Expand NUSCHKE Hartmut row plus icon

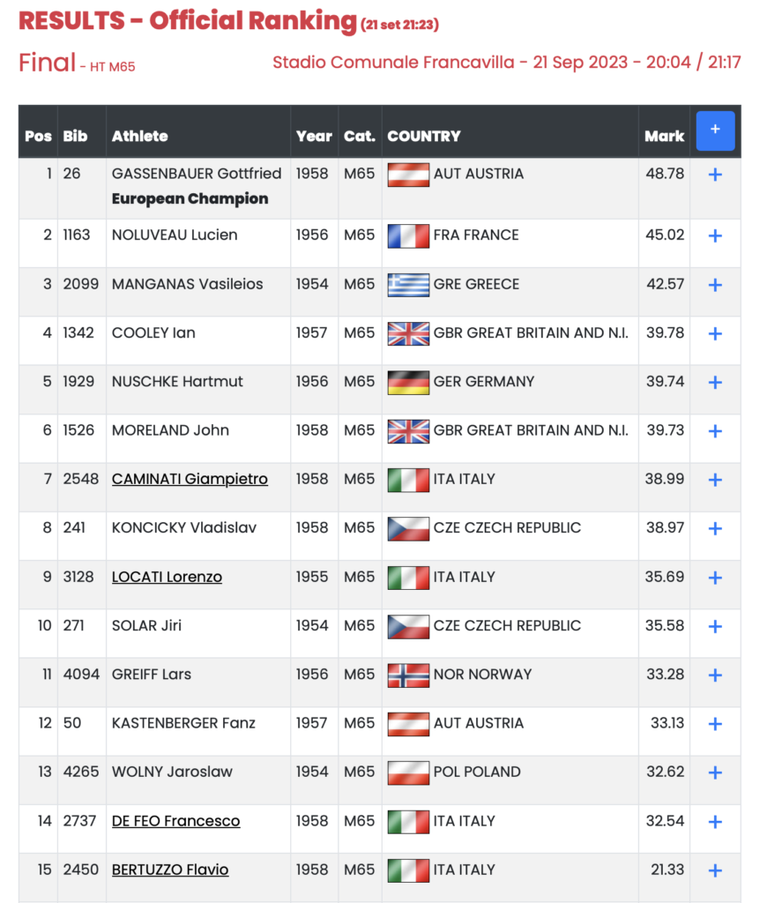[715, 383]
